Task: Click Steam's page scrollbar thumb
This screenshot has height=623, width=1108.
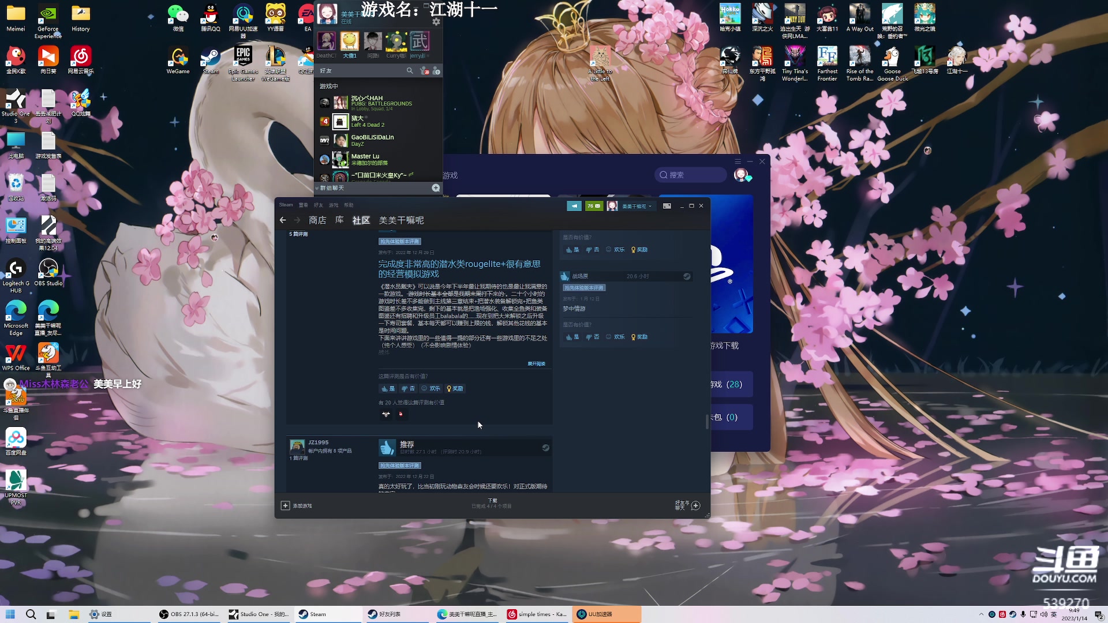Action: pos(707,422)
